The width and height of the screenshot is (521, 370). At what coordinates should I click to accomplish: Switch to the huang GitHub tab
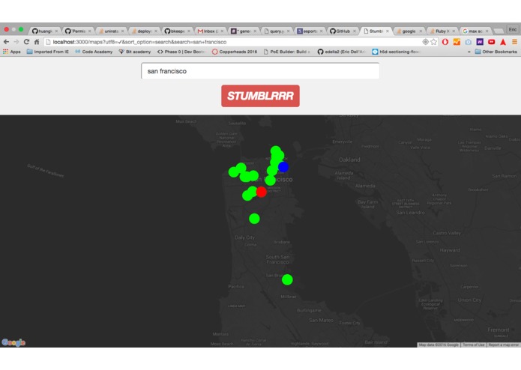click(x=44, y=31)
